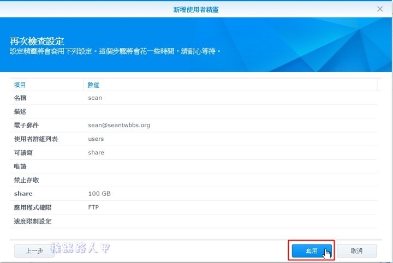Select the 應用程式權限 row label
The height and width of the screenshot is (263, 393).
coord(33,208)
